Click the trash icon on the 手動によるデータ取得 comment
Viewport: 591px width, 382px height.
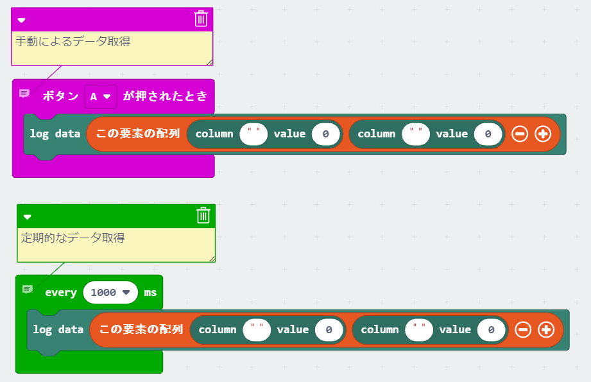tap(201, 19)
